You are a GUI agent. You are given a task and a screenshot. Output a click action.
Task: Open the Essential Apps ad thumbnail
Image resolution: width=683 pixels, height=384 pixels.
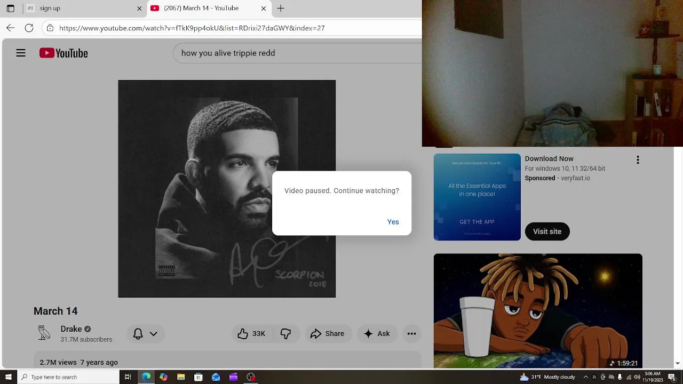tap(477, 197)
